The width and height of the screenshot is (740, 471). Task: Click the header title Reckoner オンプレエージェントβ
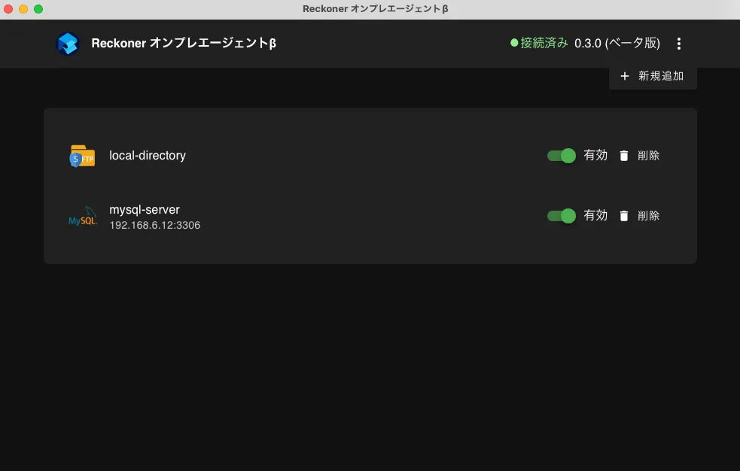coord(184,44)
